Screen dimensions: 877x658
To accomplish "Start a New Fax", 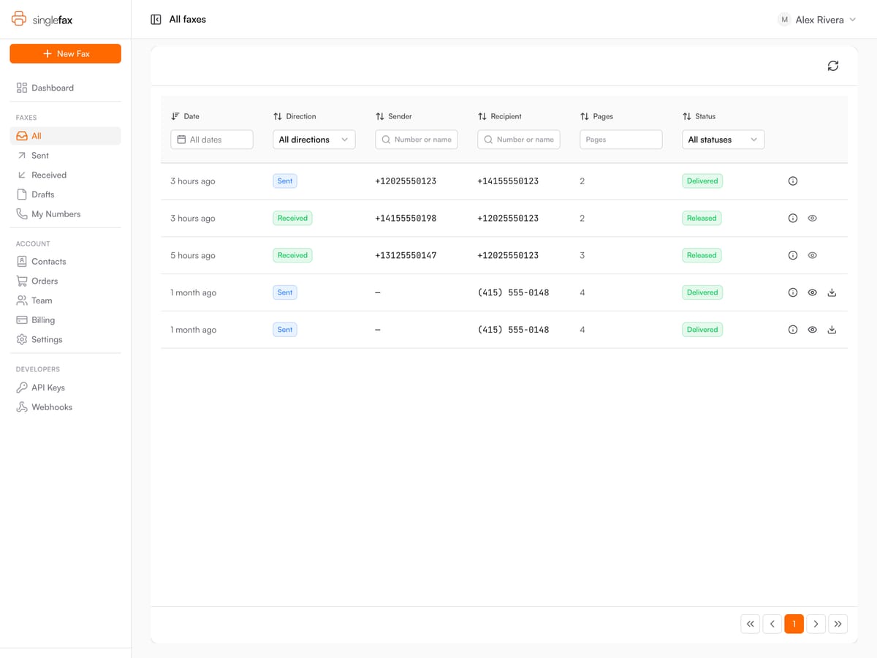I will click(x=66, y=53).
